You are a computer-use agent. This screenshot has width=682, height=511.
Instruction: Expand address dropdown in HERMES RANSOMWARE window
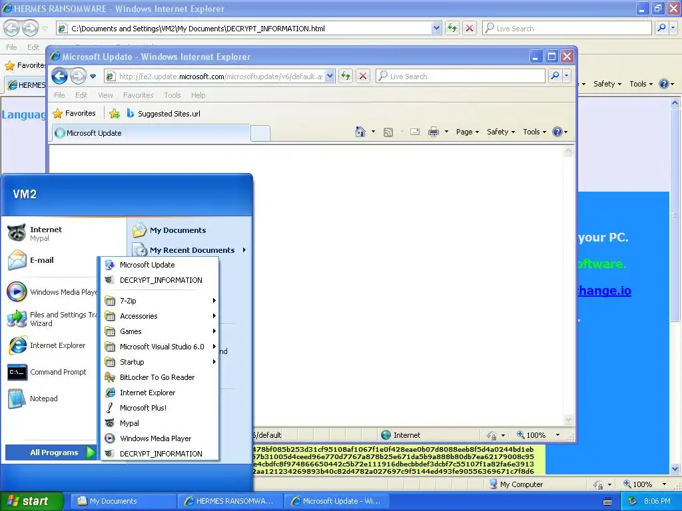[x=436, y=28]
